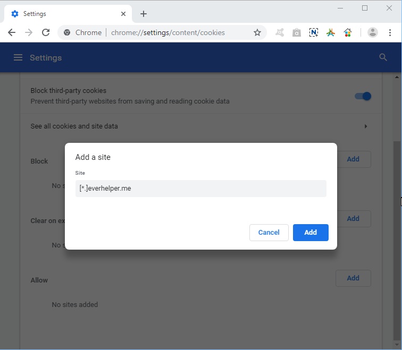Click the house-shaped extension icon

tap(347, 32)
